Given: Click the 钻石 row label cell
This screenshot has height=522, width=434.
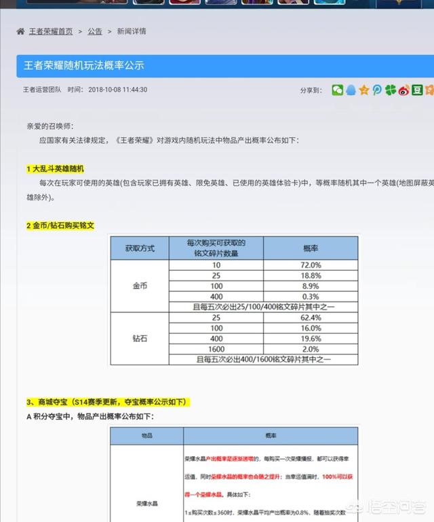Looking at the screenshot, I should (140, 339).
